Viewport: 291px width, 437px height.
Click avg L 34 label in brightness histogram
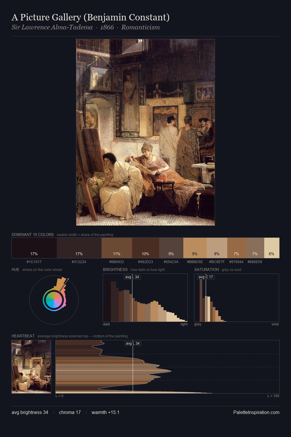point(132,277)
